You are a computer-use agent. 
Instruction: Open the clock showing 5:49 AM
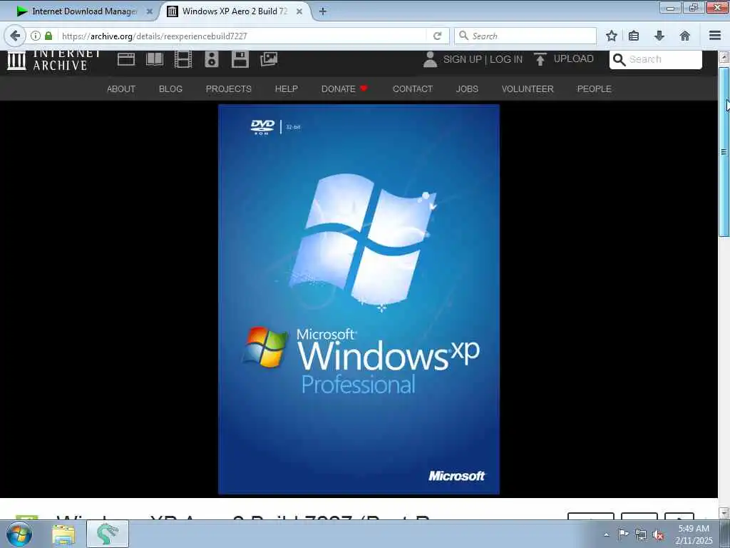694,534
